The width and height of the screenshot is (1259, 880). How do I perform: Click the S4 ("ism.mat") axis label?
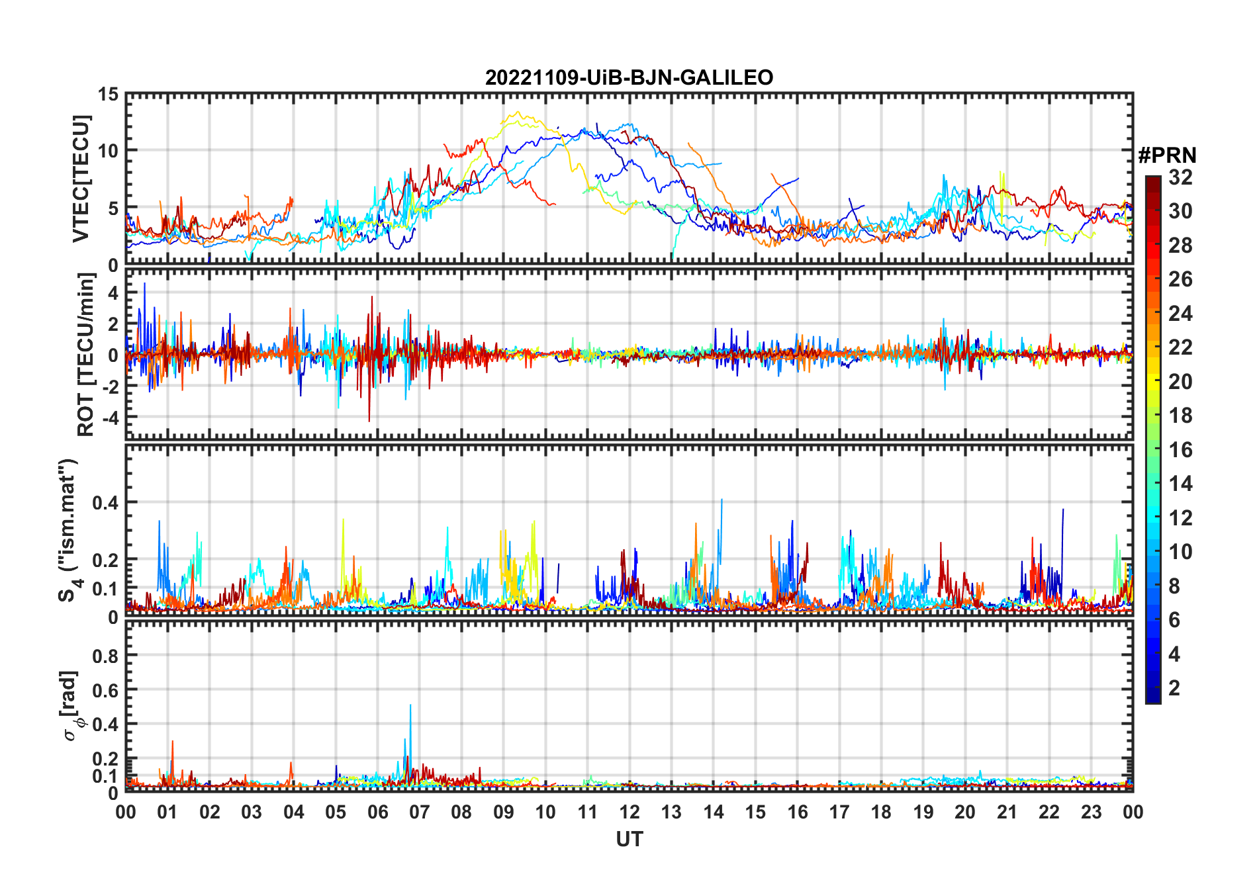(x=69, y=530)
